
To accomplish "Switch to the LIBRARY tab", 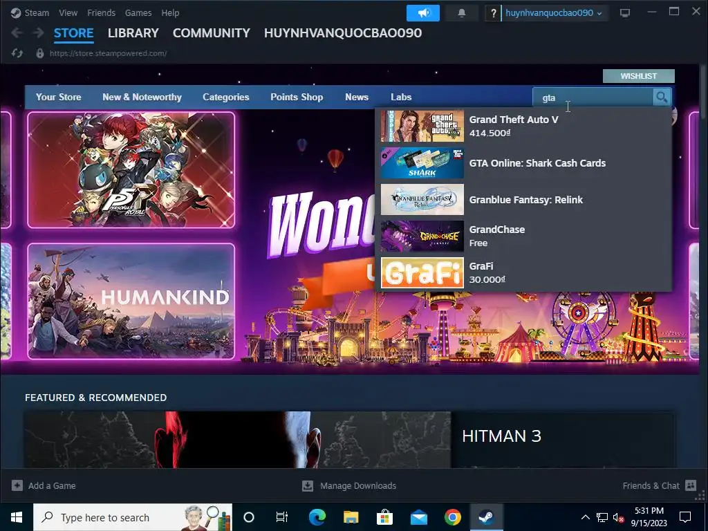I will [x=133, y=33].
